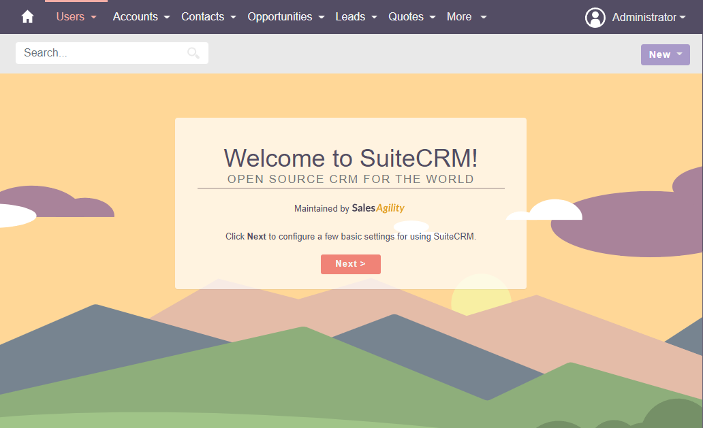Image resolution: width=703 pixels, height=428 pixels.
Task: Expand the arrow next to Opportunities
Action: 322,18
